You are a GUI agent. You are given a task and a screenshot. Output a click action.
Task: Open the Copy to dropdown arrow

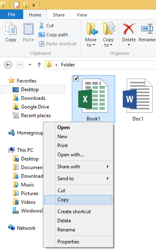pos(111,45)
